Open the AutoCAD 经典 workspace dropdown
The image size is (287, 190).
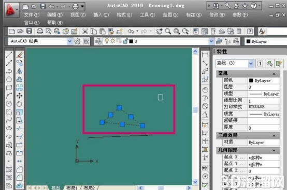click(x=69, y=41)
